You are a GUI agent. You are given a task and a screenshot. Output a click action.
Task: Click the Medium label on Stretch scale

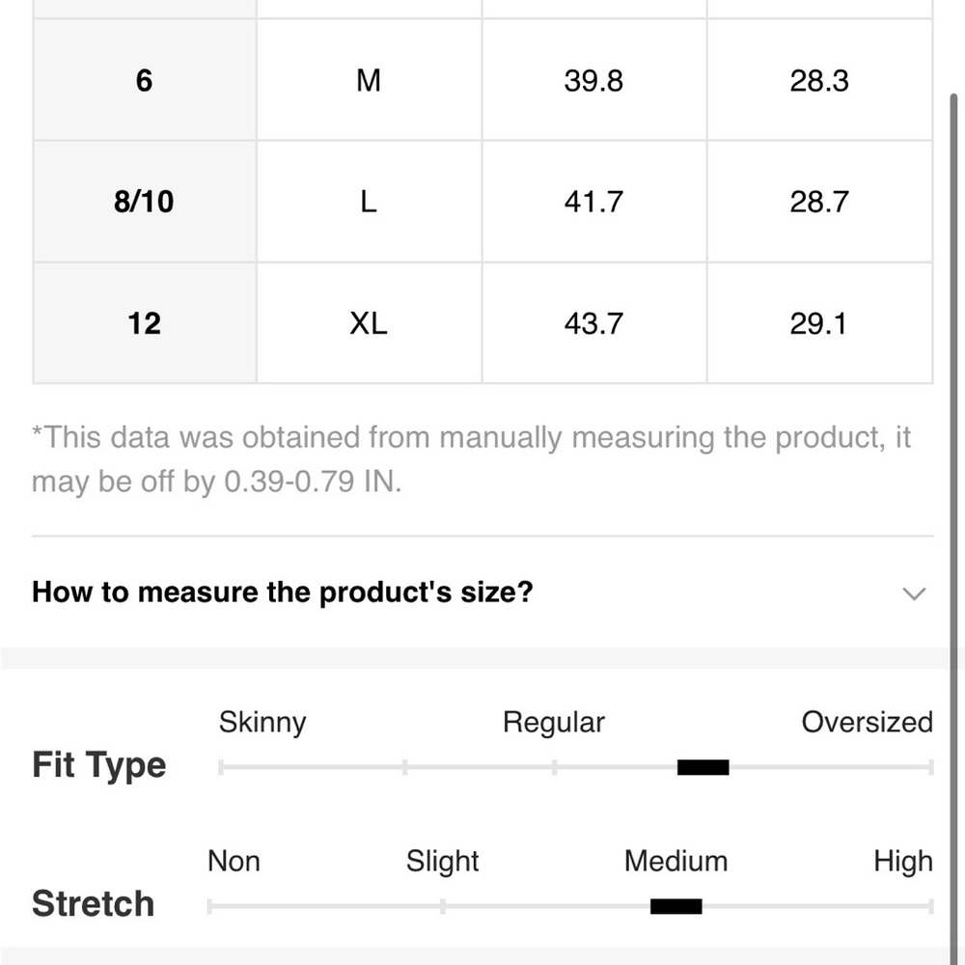[675, 861]
